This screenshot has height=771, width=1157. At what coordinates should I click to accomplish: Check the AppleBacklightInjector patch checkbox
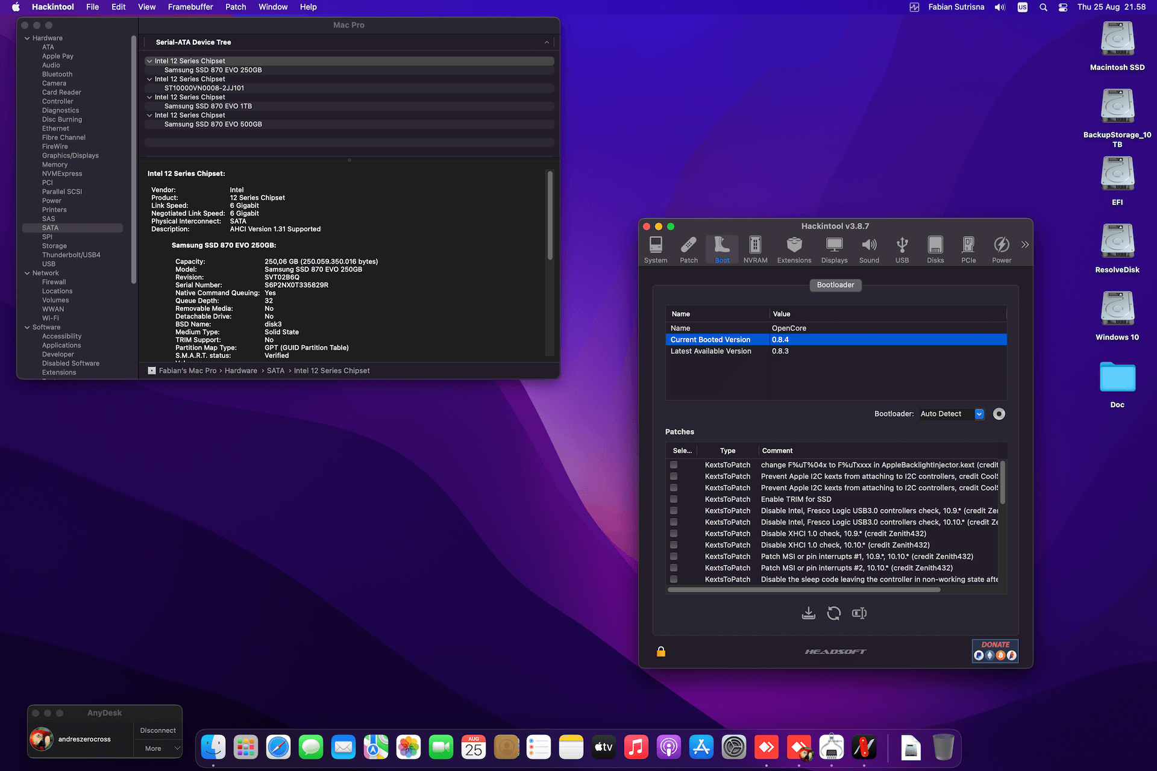[x=674, y=465]
